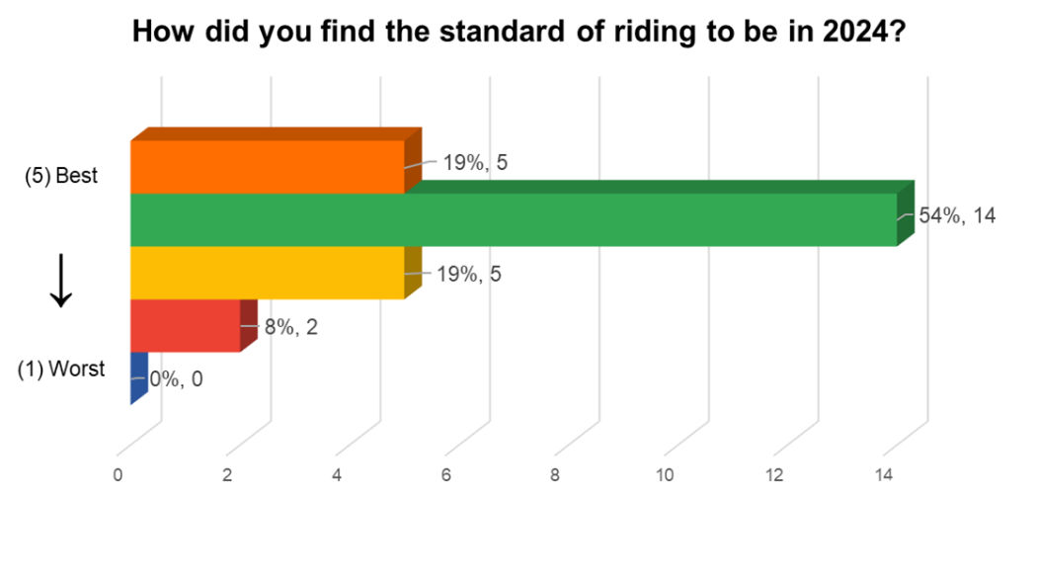
Task: Click the '8%, 2' data label
Action: [291, 327]
